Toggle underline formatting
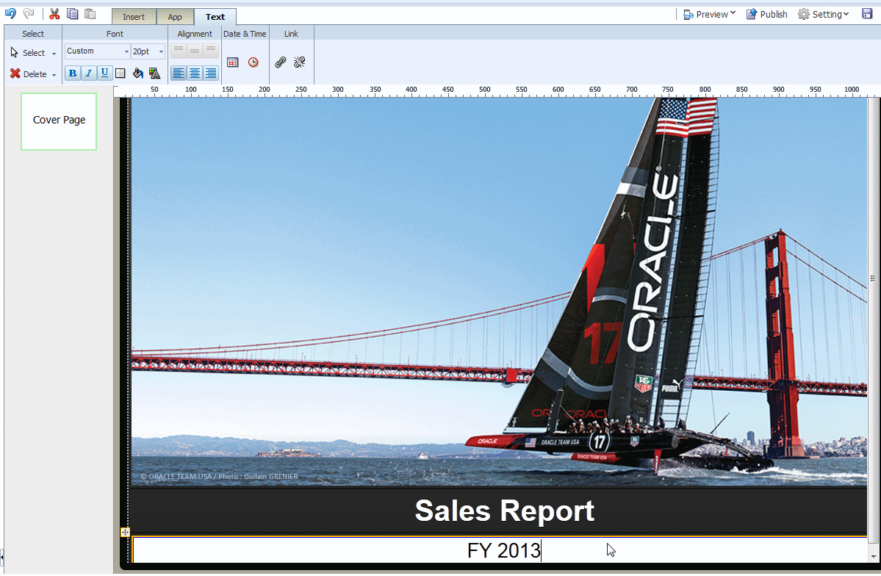The image size is (881, 576). pyautogui.click(x=104, y=73)
